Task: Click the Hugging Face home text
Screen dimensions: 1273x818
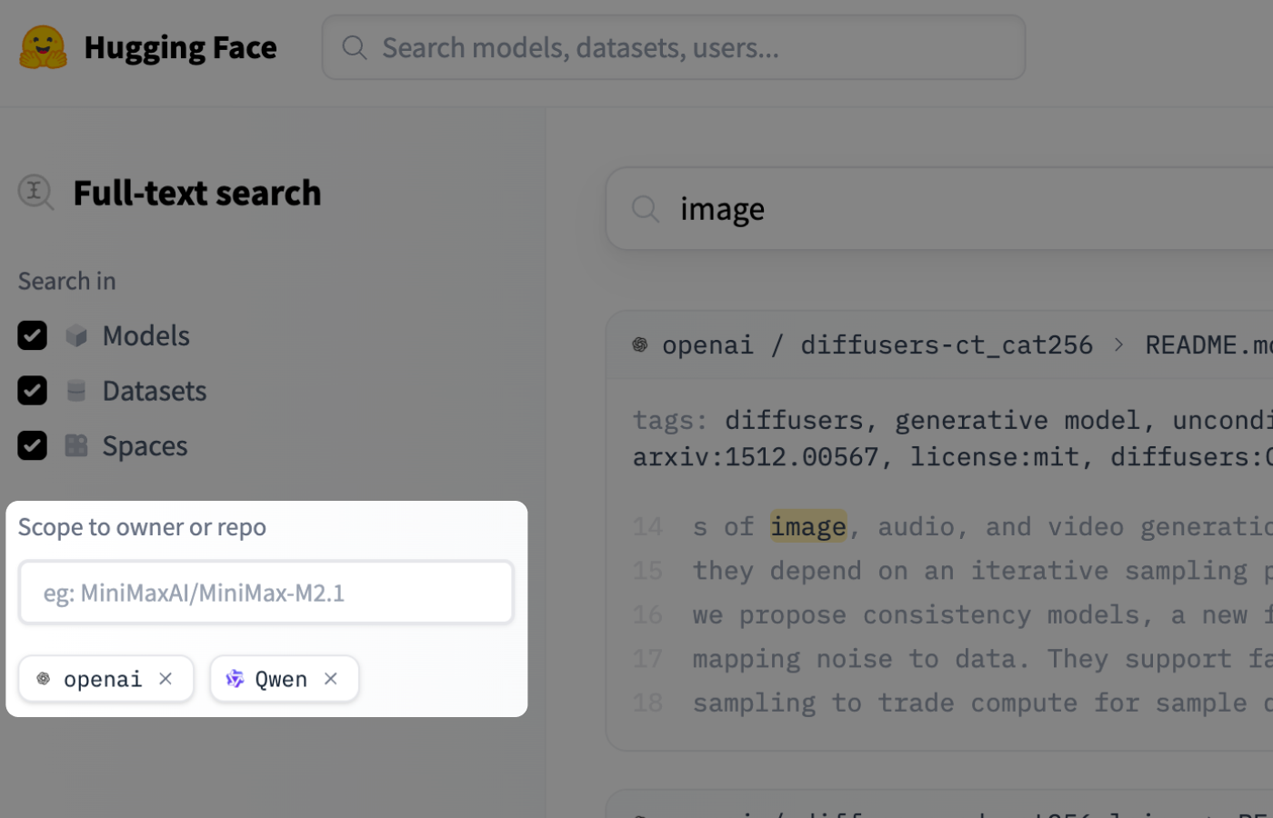Action: 180,47
